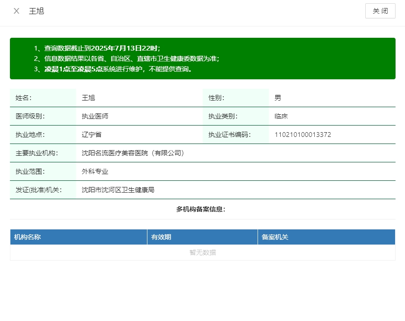Screen dimensions: 405x321
Task: Click the 执业地点 label
Action: click(x=30, y=135)
